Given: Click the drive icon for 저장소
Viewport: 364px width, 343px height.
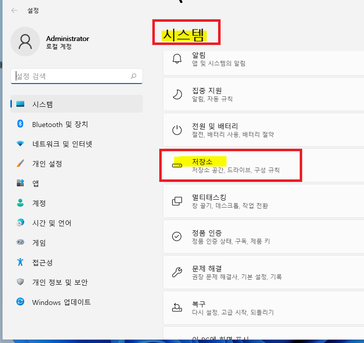Looking at the screenshot, I should pos(177,166).
